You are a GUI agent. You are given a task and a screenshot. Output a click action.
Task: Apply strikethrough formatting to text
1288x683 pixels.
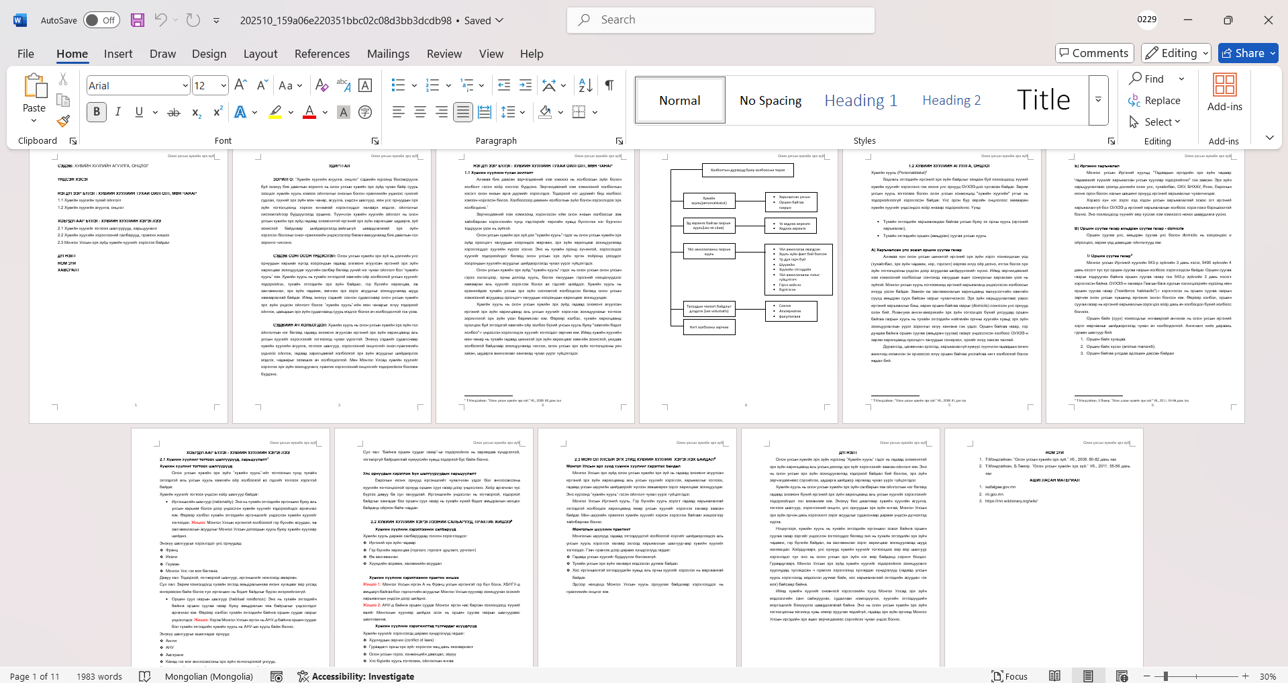(x=174, y=112)
